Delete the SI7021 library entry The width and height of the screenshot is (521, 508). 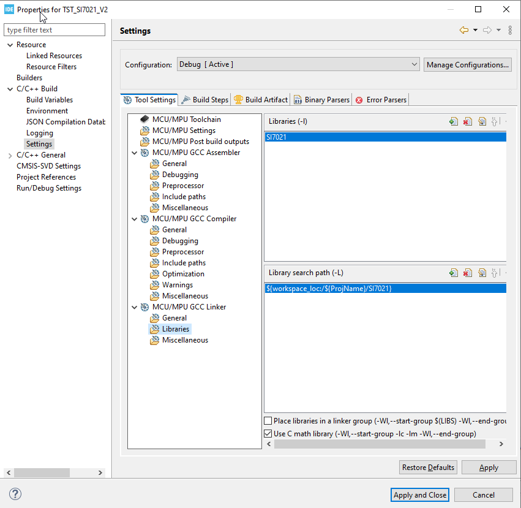tap(468, 121)
